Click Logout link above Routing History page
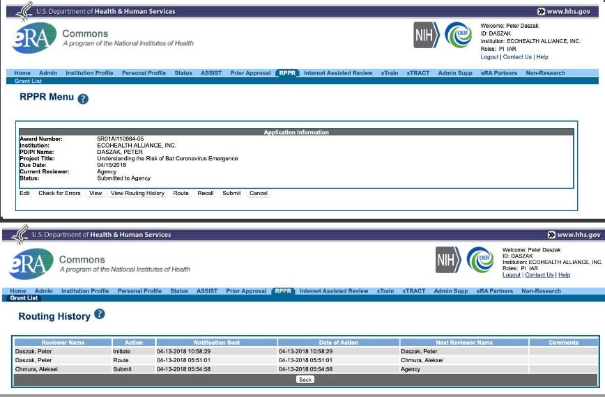 (x=511, y=275)
